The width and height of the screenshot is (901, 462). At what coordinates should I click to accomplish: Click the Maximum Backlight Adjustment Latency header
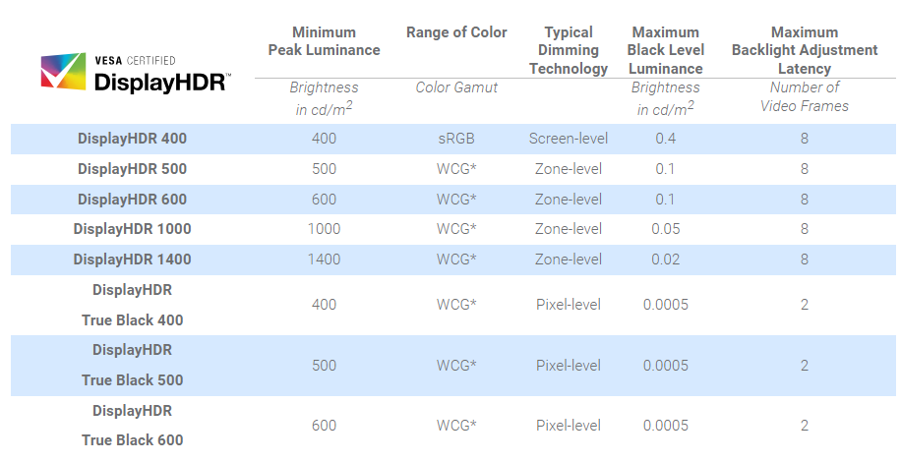[805, 50]
